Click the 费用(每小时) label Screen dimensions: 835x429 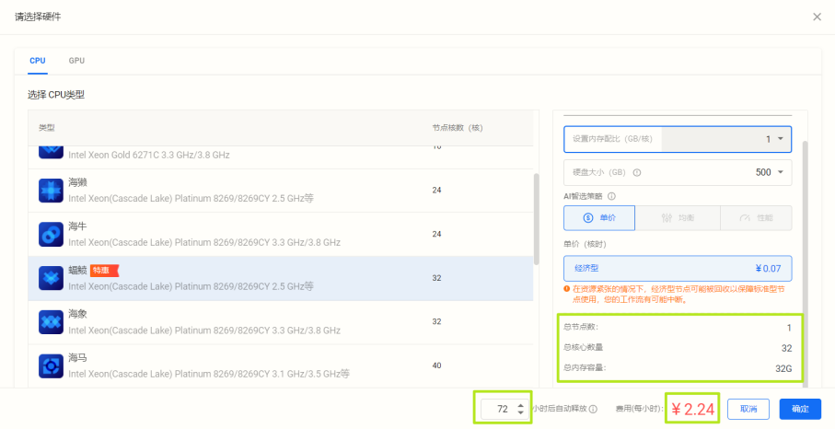[x=640, y=410]
